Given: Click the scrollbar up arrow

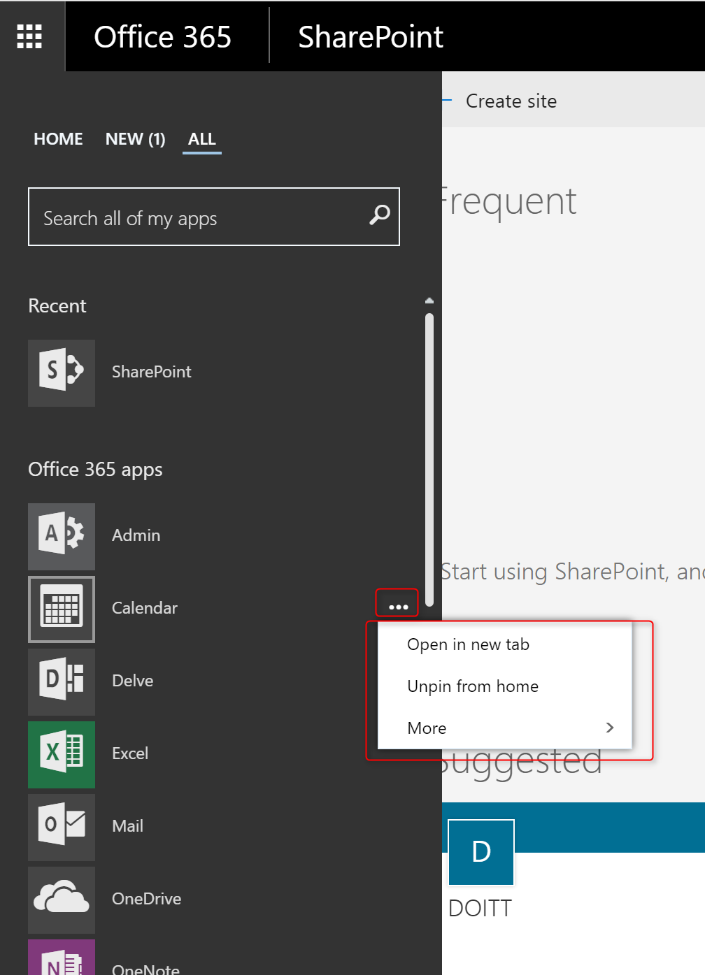Looking at the screenshot, I should coord(429,301).
